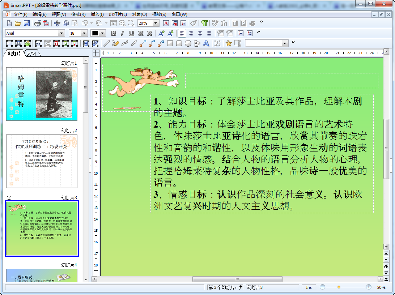Select the ellipse shape tool
The height and width of the screenshot is (295, 395).
pyautogui.click(x=188, y=43)
